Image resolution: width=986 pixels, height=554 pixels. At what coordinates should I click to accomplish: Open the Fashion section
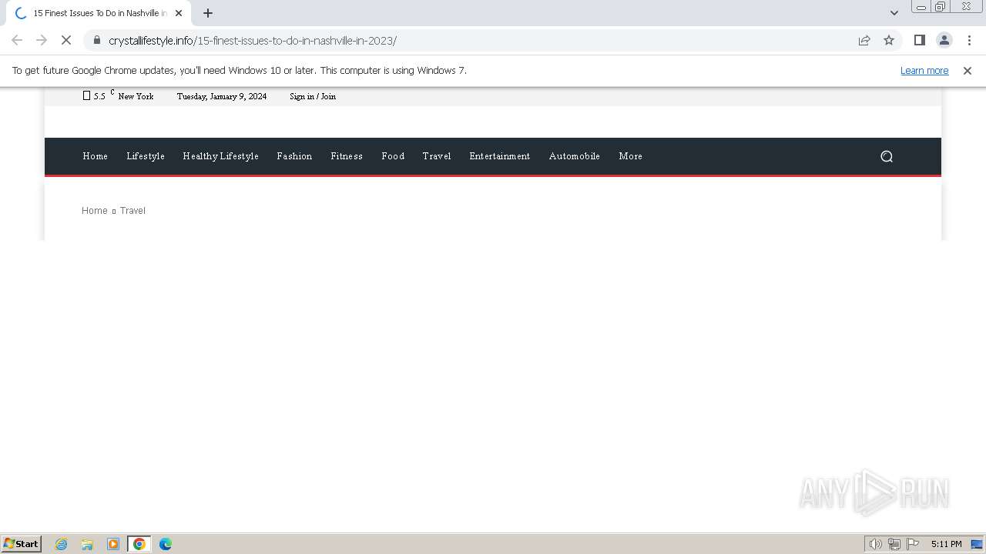[x=294, y=156]
